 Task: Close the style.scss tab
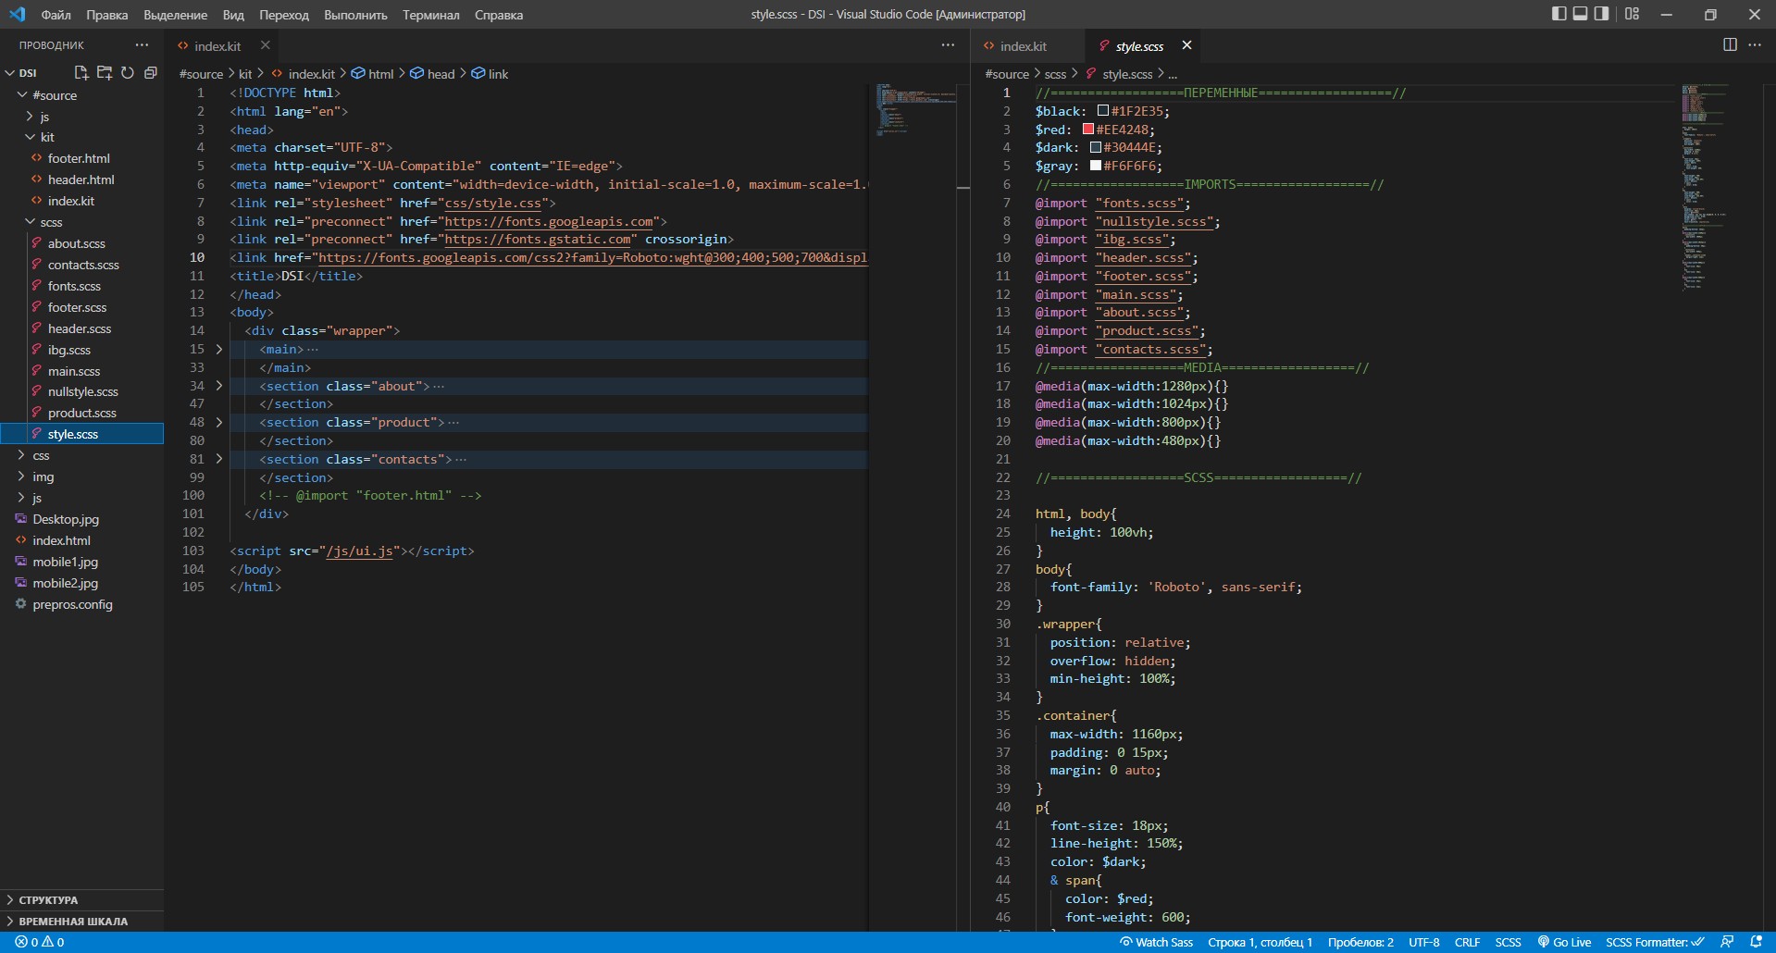point(1186,45)
